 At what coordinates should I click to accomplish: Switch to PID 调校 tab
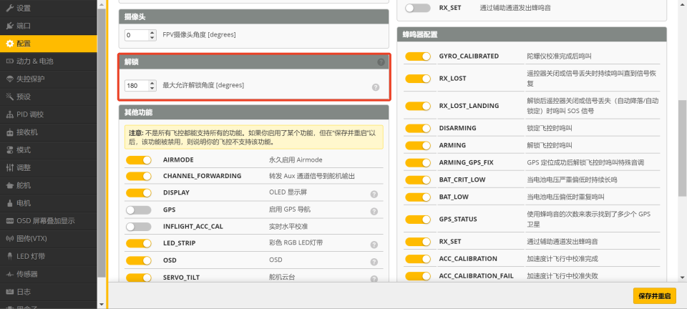coord(30,114)
